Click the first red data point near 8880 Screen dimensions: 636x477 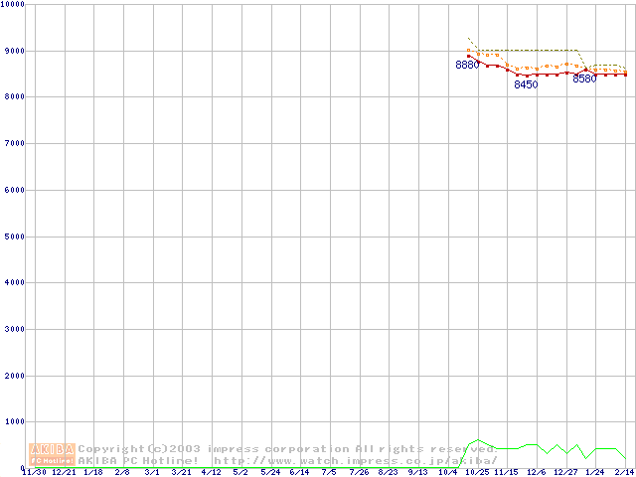(469, 57)
